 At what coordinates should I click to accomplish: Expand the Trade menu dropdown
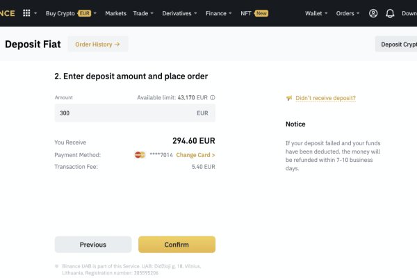[143, 13]
